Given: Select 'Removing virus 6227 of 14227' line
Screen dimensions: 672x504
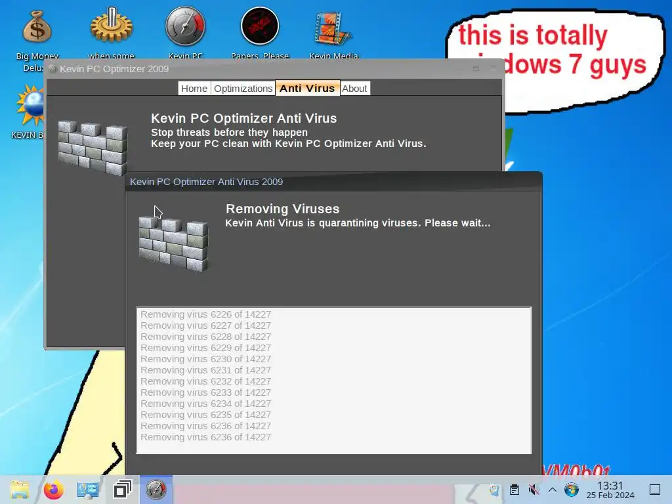Looking at the screenshot, I should pyautogui.click(x=205, y=325).
